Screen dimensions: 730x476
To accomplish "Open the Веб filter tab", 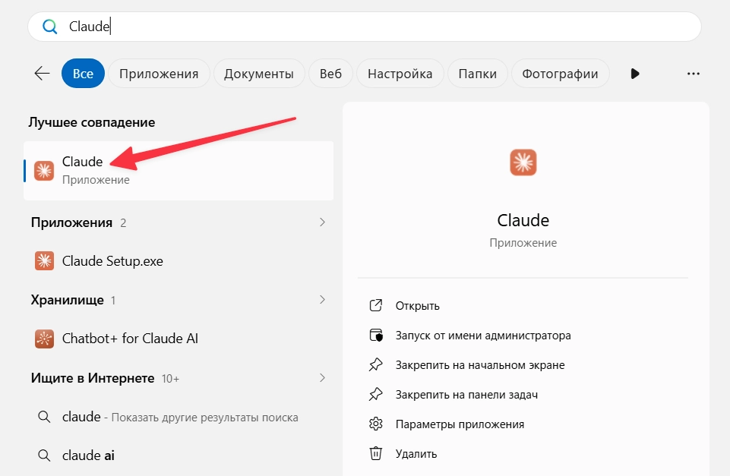I will pos(330,74).
